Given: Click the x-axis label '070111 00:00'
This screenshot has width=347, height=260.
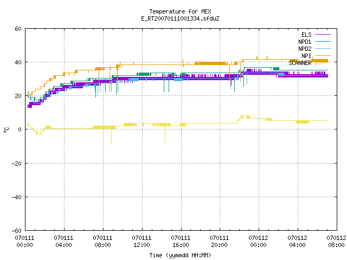Looking at the screenshot, I should [24, 242].
